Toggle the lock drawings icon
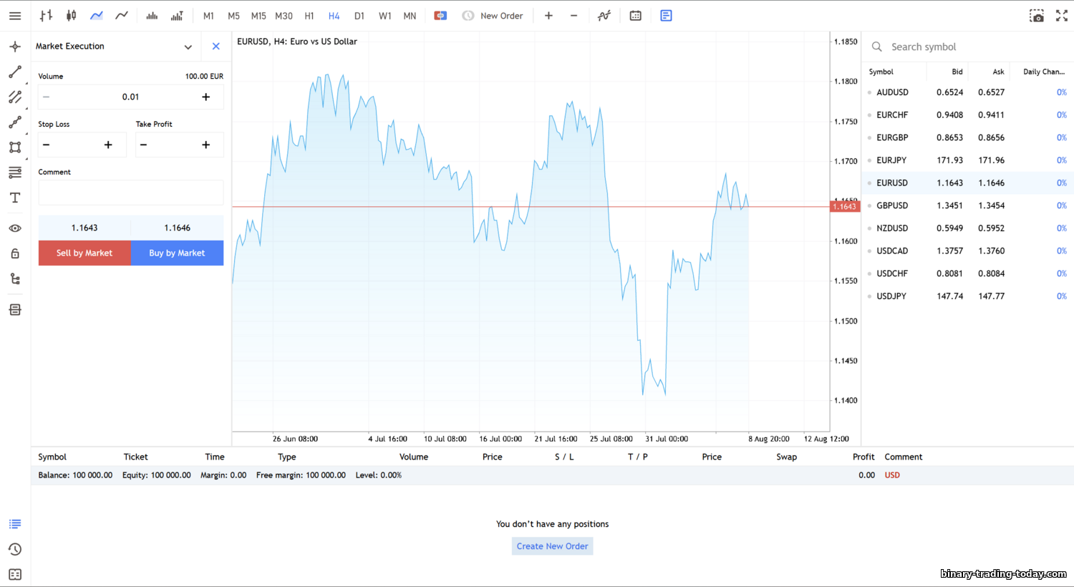This screenshot has height=587, width=1074. click(x=15, y=253)
